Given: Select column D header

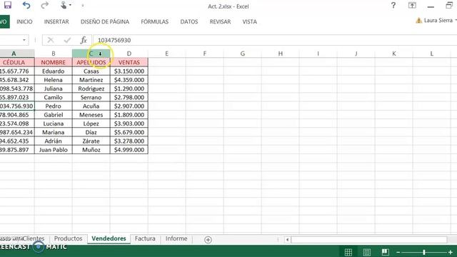Looking at the screenshot, I should tap(129, 54).
